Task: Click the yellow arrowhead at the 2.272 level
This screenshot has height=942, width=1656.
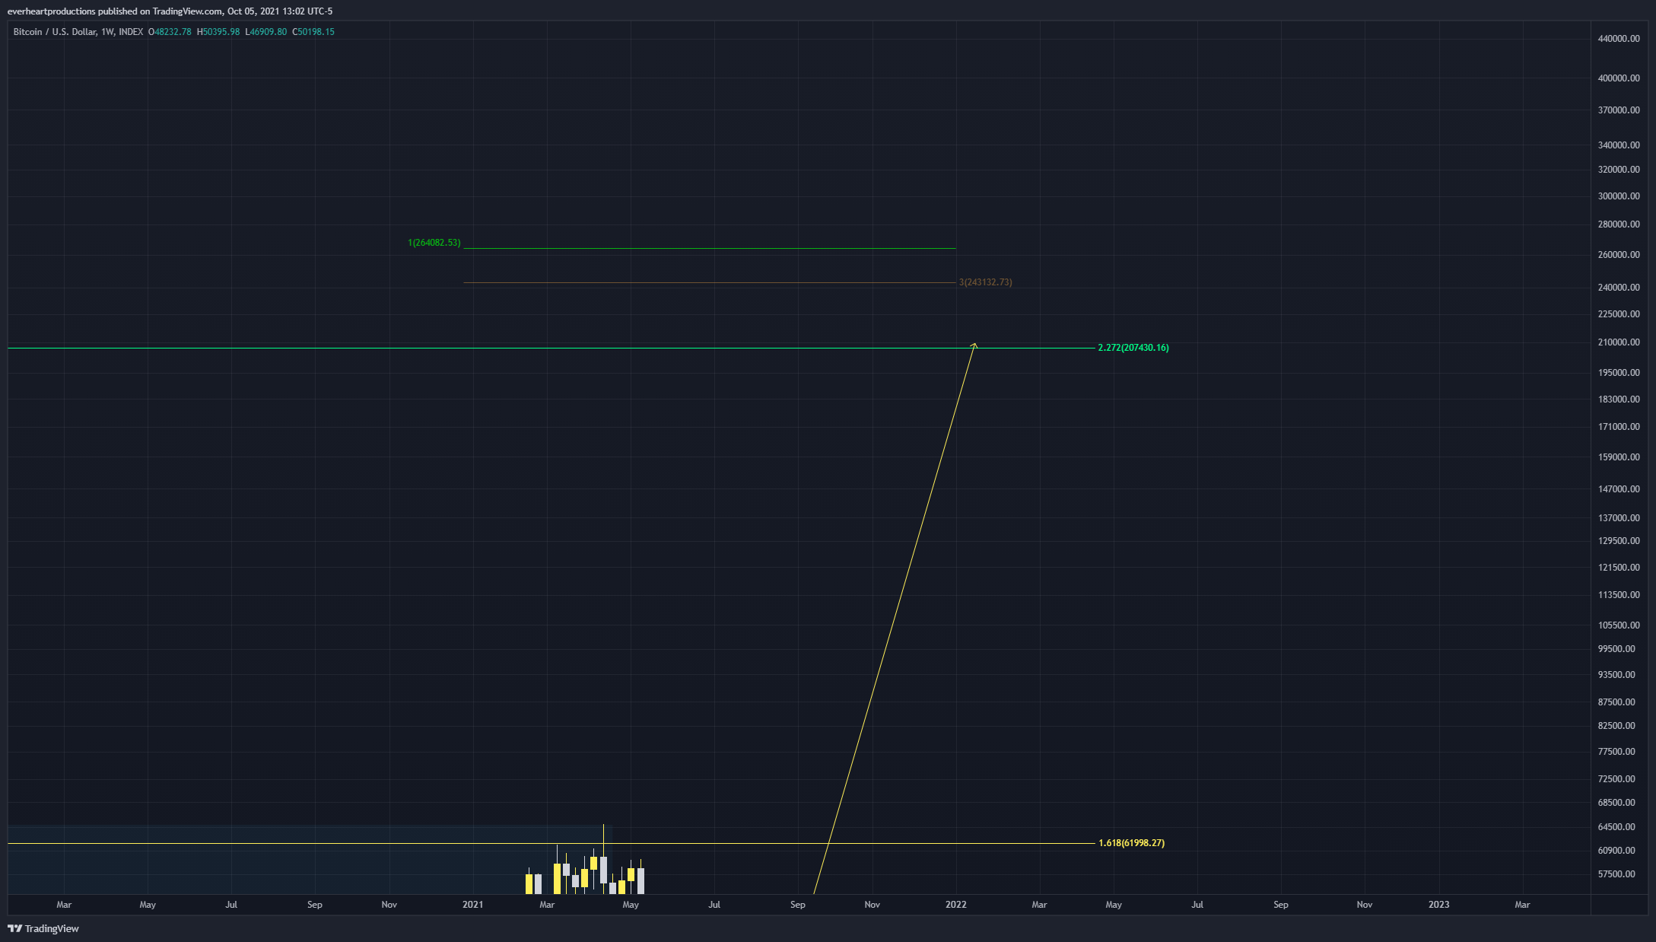Action: click(974, 346)
